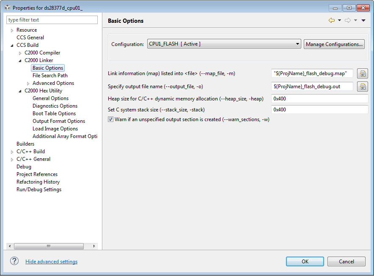Image resolution: width=374 pixels, height=276 pixels.
Task: Select General Options under Hex Utility
Action: point(51,98)
